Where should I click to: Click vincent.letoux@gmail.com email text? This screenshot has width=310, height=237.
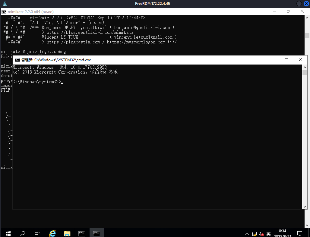click(143, 37)
